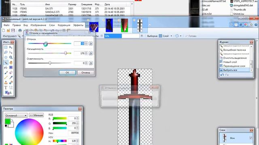
Task: Confirm hue dialog with ОК button
Action: (67, 72)
